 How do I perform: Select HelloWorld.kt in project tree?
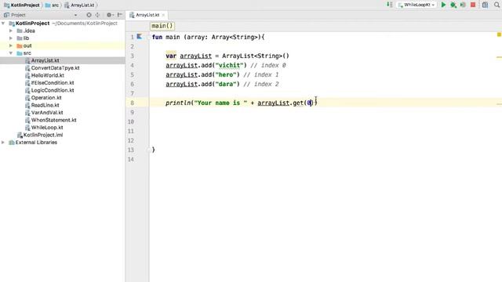[47, 75]
